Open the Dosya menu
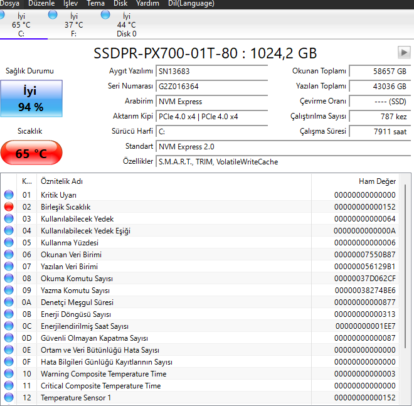Viewport: 414px width, 406px height. pyautogui.click(x=9, y=3)
